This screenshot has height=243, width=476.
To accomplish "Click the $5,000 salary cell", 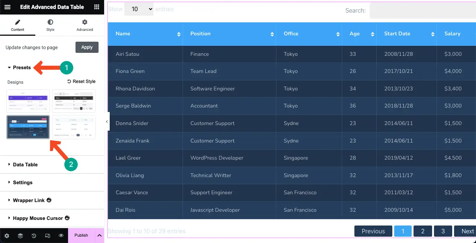I will [x=456, y=210].
